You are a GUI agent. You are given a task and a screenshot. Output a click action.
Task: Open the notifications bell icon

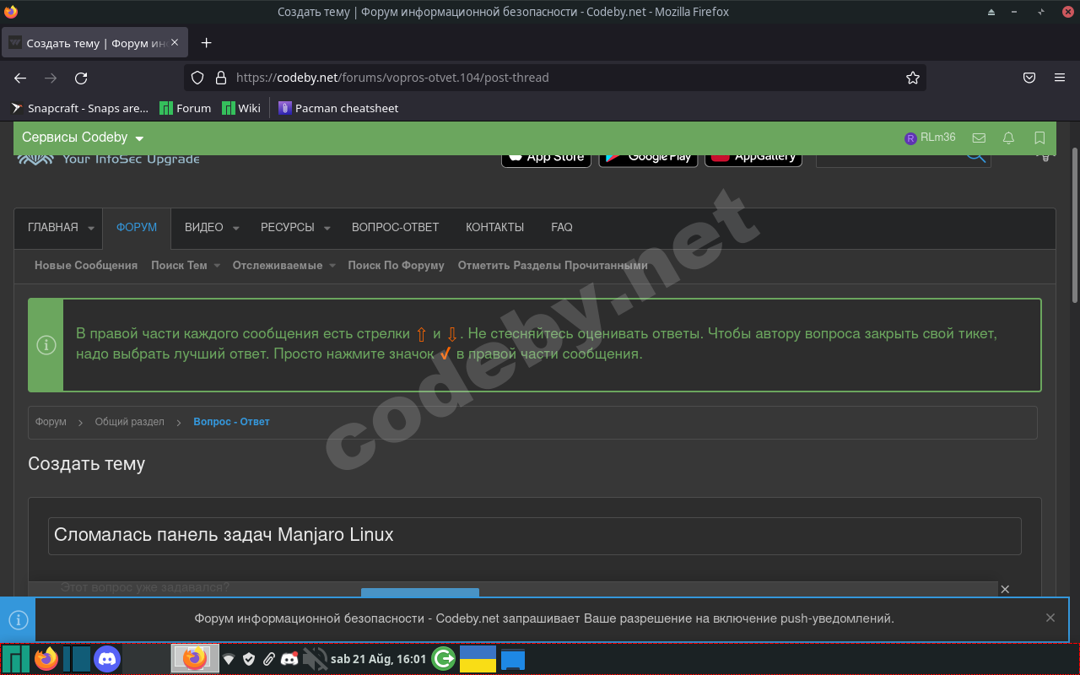[1008, 138]
